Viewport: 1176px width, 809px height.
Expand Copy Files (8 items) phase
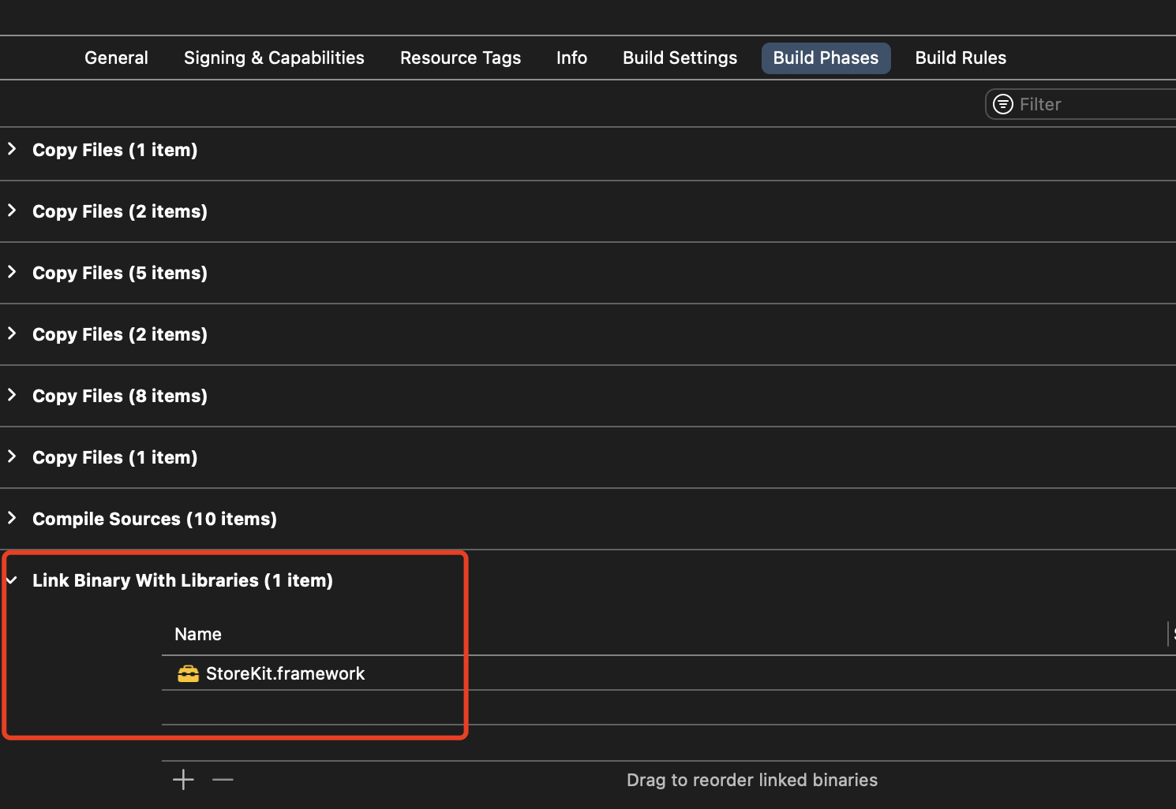click(x=12, y=395)
